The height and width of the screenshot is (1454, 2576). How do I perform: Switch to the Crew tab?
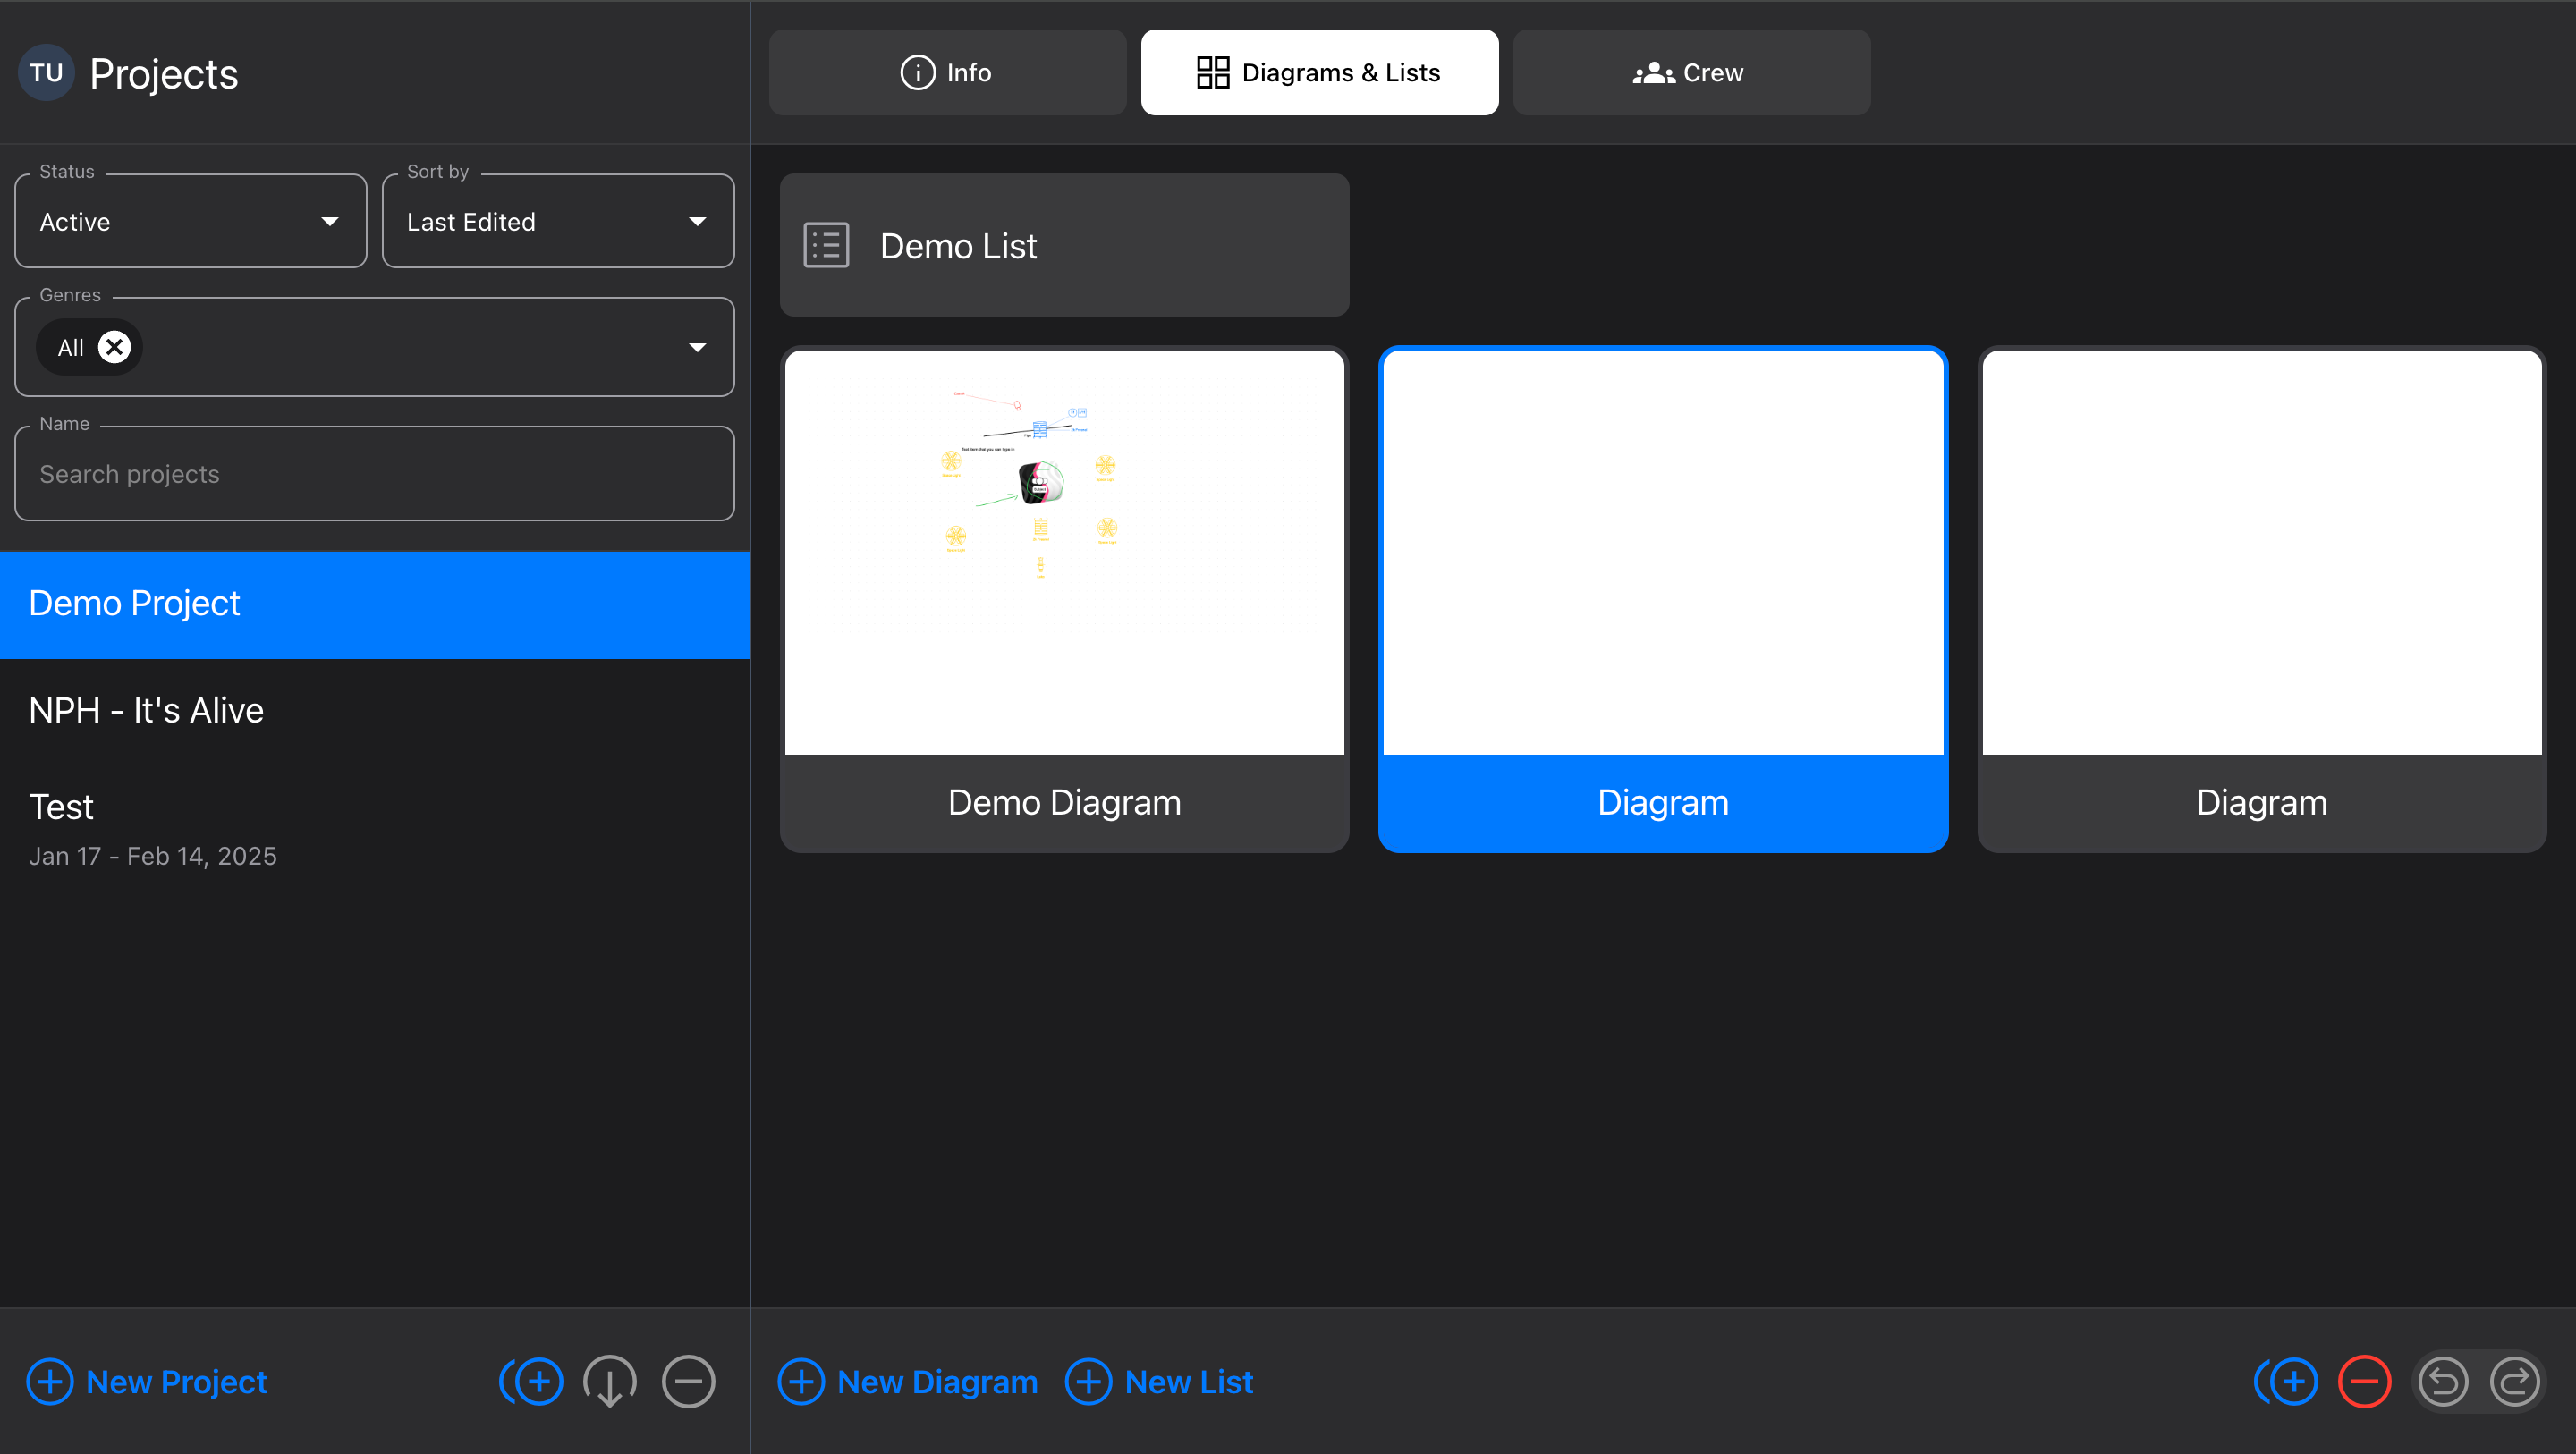(1692, 72)
